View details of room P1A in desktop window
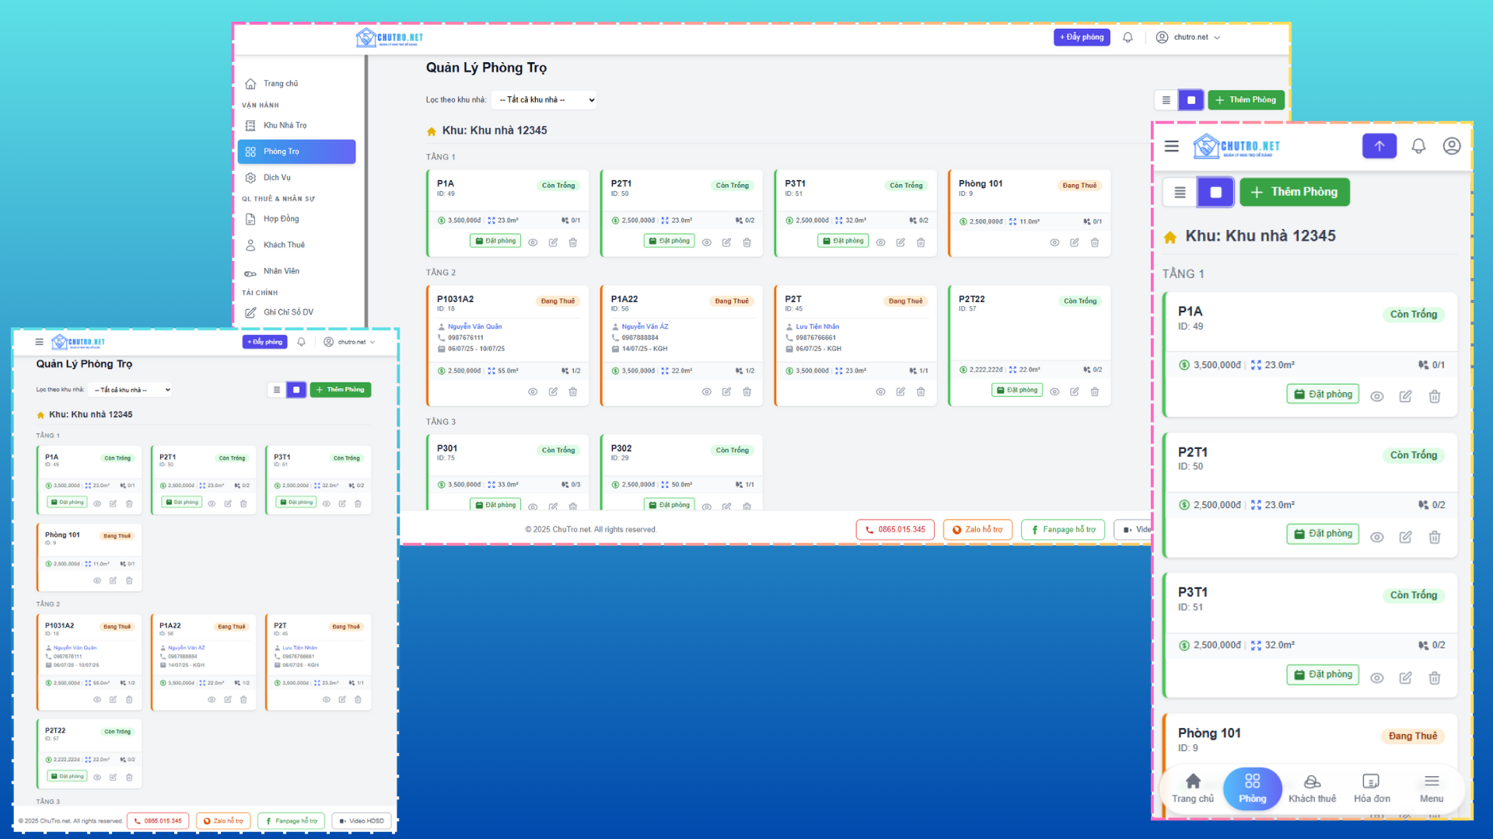The height and width of the screenshot is (839, 1493). coord(533,242)
